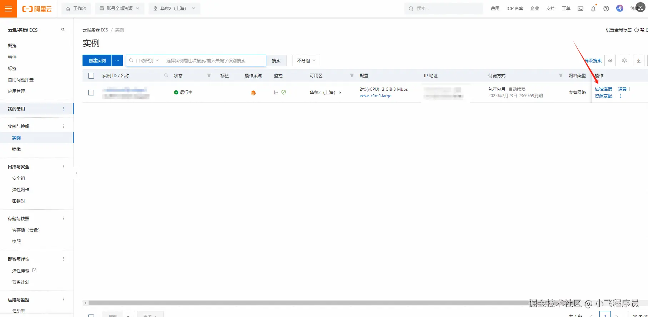Click the 云服务器 ECS breadcrumb
Image resolution: width=648 pixels, height=317 pixels.
point(95,30)
